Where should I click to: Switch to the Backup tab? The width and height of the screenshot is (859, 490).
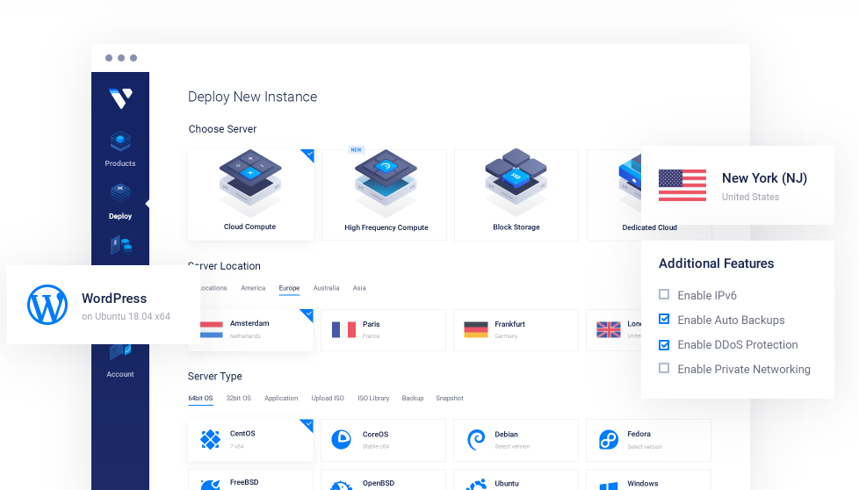pos(413,398)
